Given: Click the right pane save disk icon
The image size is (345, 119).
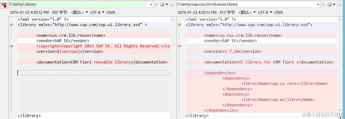Looking at the screenshot, I should 339,4.
